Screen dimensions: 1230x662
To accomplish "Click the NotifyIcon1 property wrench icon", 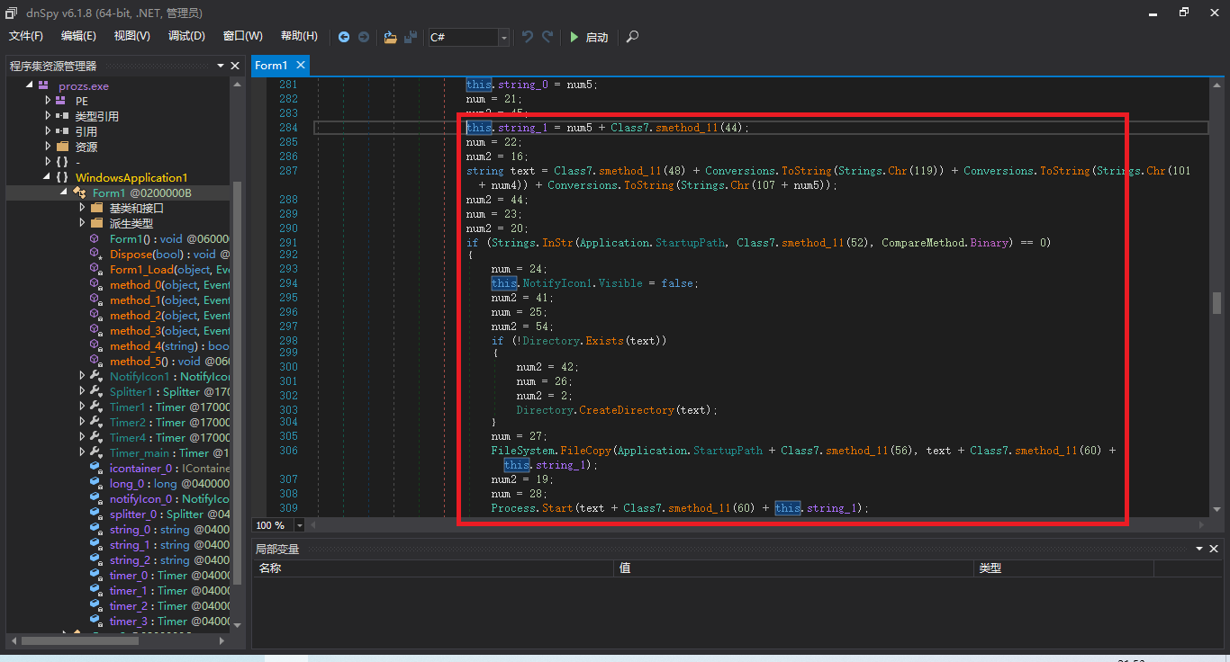I will 96,376.
